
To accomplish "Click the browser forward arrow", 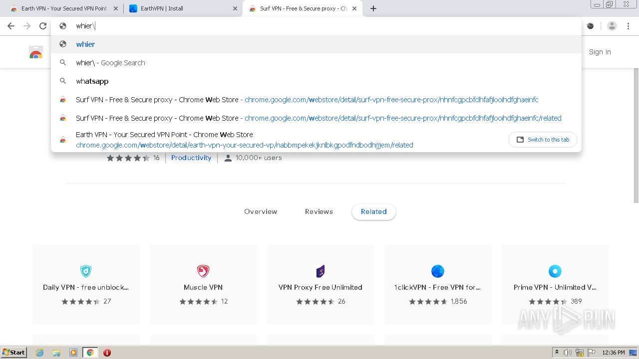I will tap(27, 26).
